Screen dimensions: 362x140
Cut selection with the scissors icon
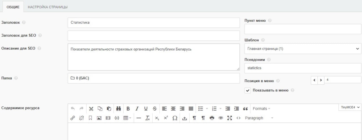[x=91, y=109]
